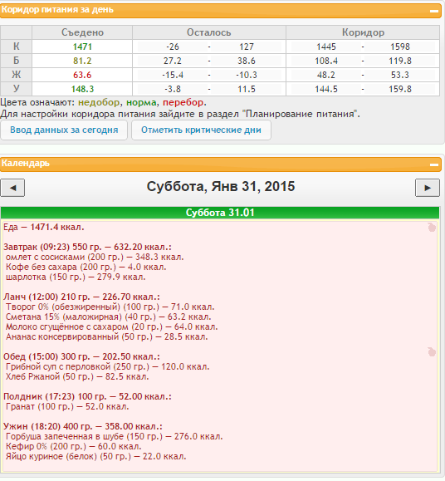Collapse the Календарь panel
Screen dimensions: 445x481
coord(433,164)
